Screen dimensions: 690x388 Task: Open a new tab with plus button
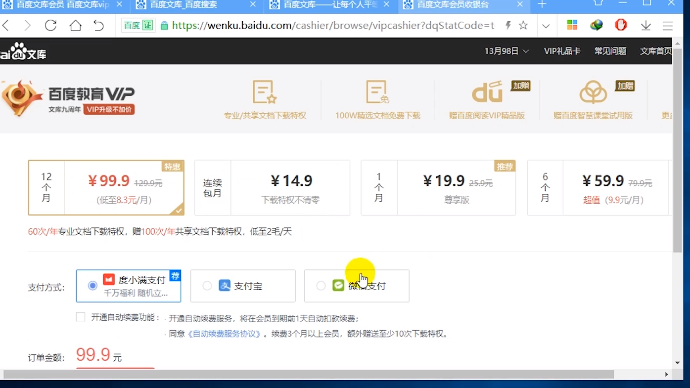[542, 4]
